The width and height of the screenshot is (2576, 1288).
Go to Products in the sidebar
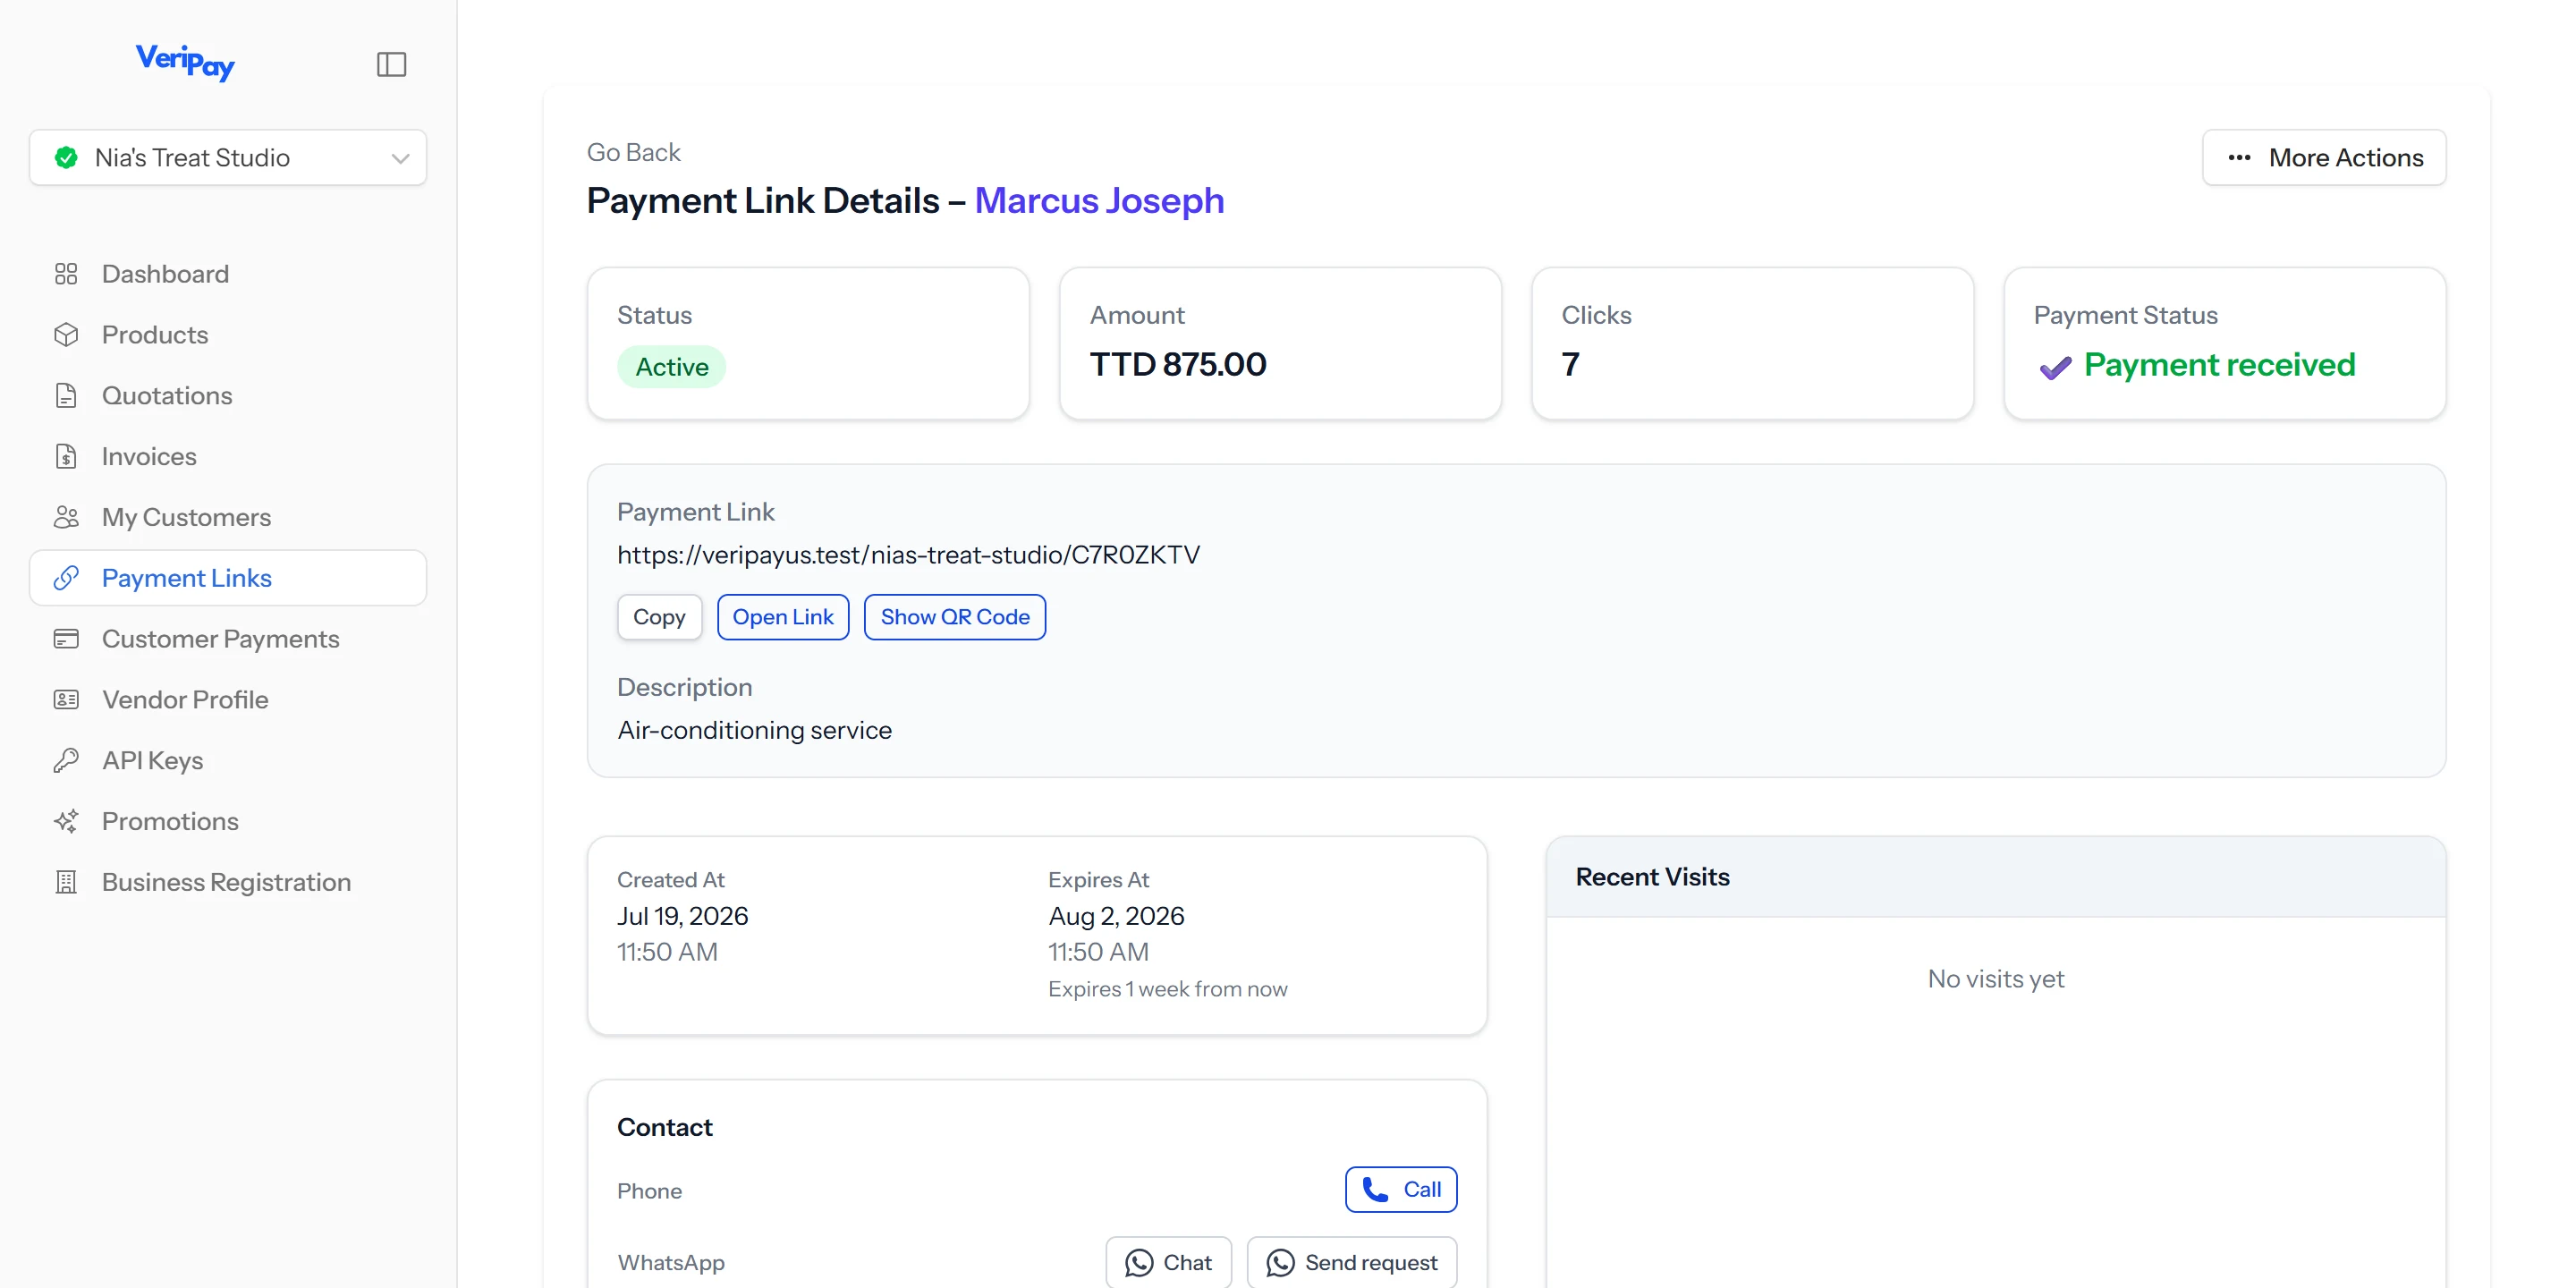(x=228, y=335)
